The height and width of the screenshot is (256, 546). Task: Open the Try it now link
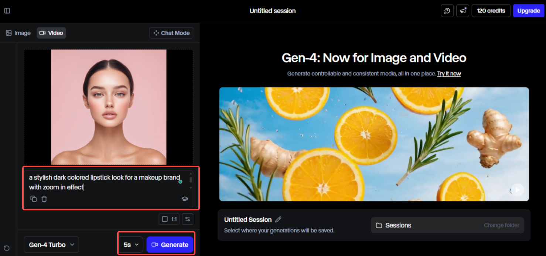click(x=449, y=73)
